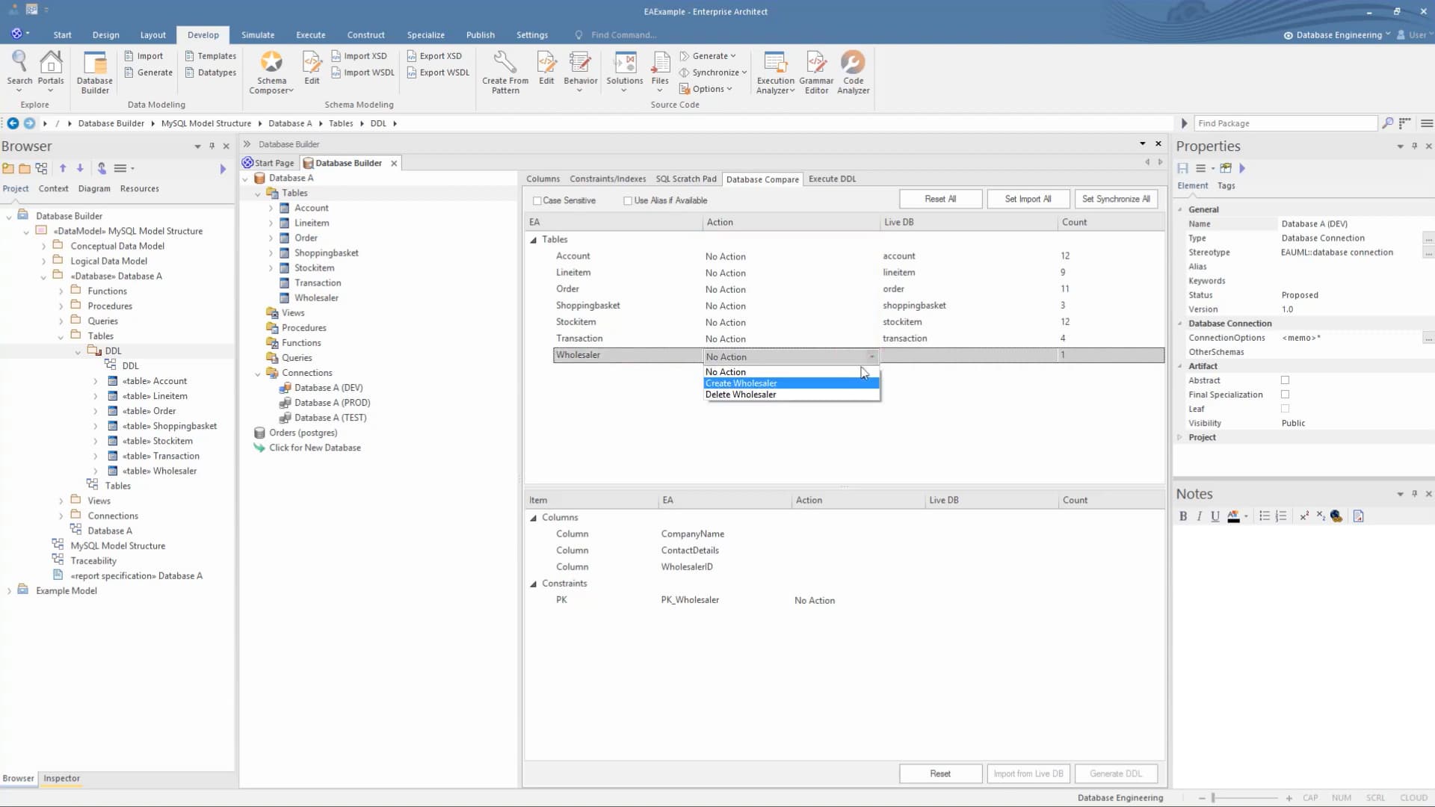
Task: Click the Notes bulleted list icon
Action: point(1265,516)
